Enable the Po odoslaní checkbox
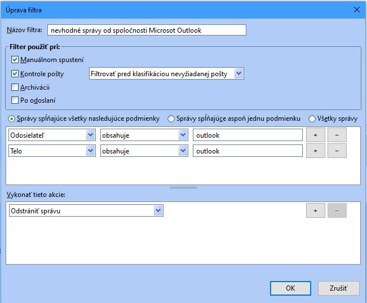Image resolution: width=367 pixels, height=303 pixels. (x=15, y=100)
